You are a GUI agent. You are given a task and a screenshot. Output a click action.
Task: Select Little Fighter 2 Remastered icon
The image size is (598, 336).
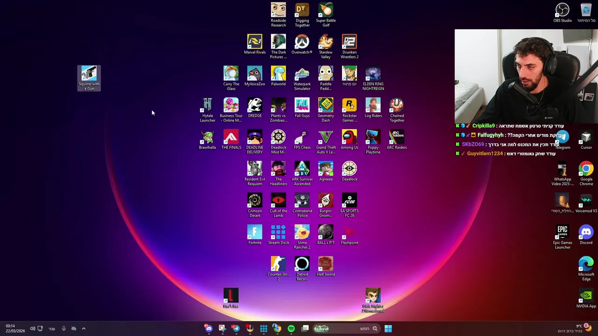373,301
